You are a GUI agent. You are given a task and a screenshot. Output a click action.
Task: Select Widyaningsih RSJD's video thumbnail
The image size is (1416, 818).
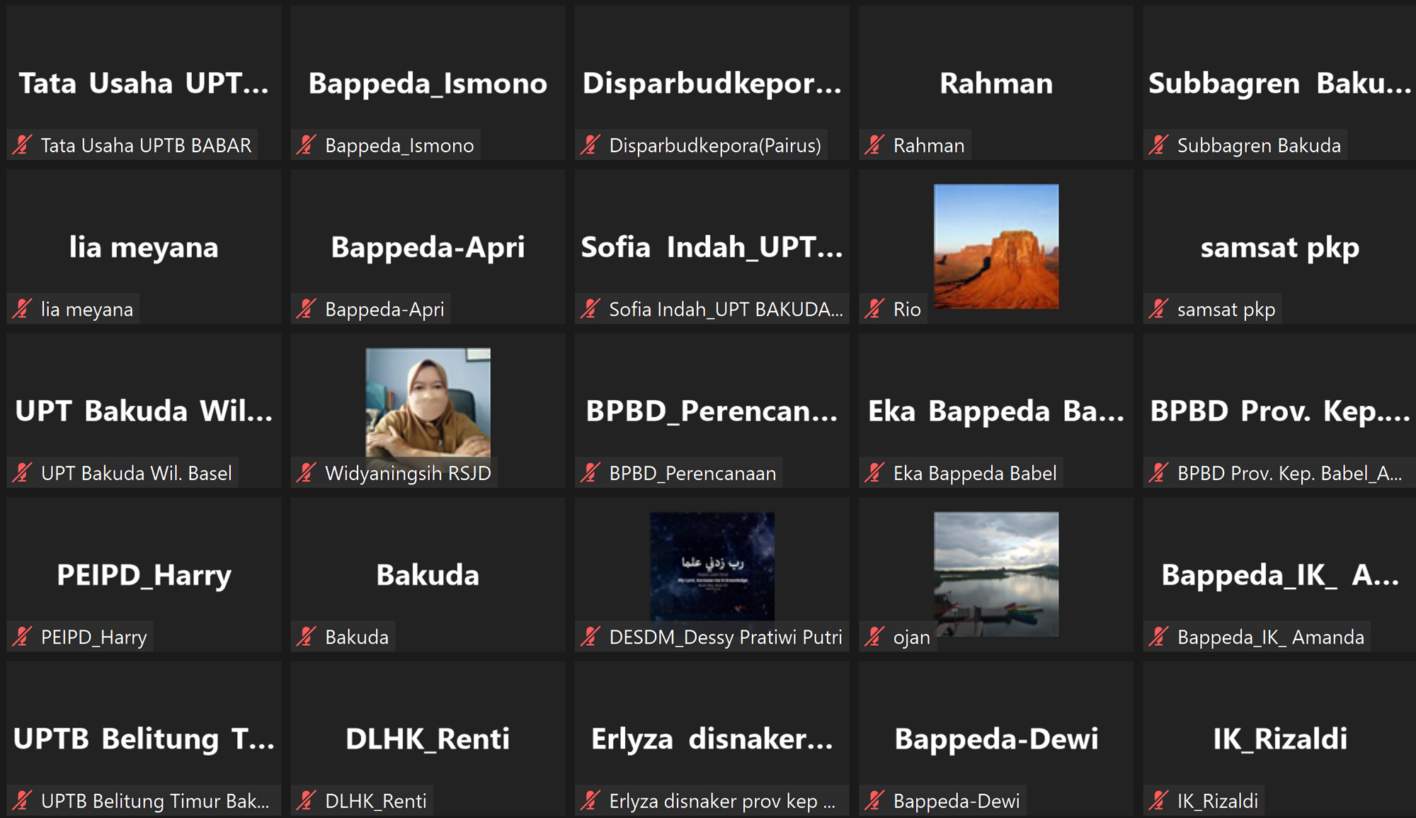tap(428, 402)
